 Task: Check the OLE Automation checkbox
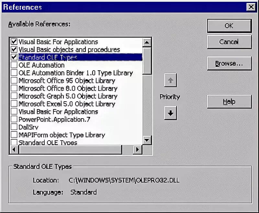click(x=14, y=65)
